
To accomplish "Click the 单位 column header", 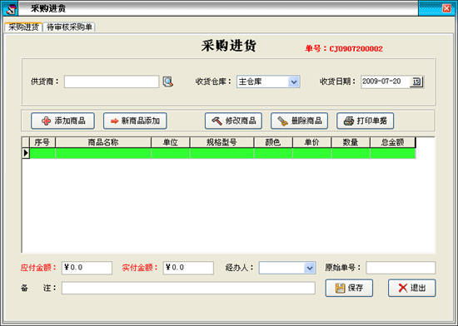I will coord(170,142).
